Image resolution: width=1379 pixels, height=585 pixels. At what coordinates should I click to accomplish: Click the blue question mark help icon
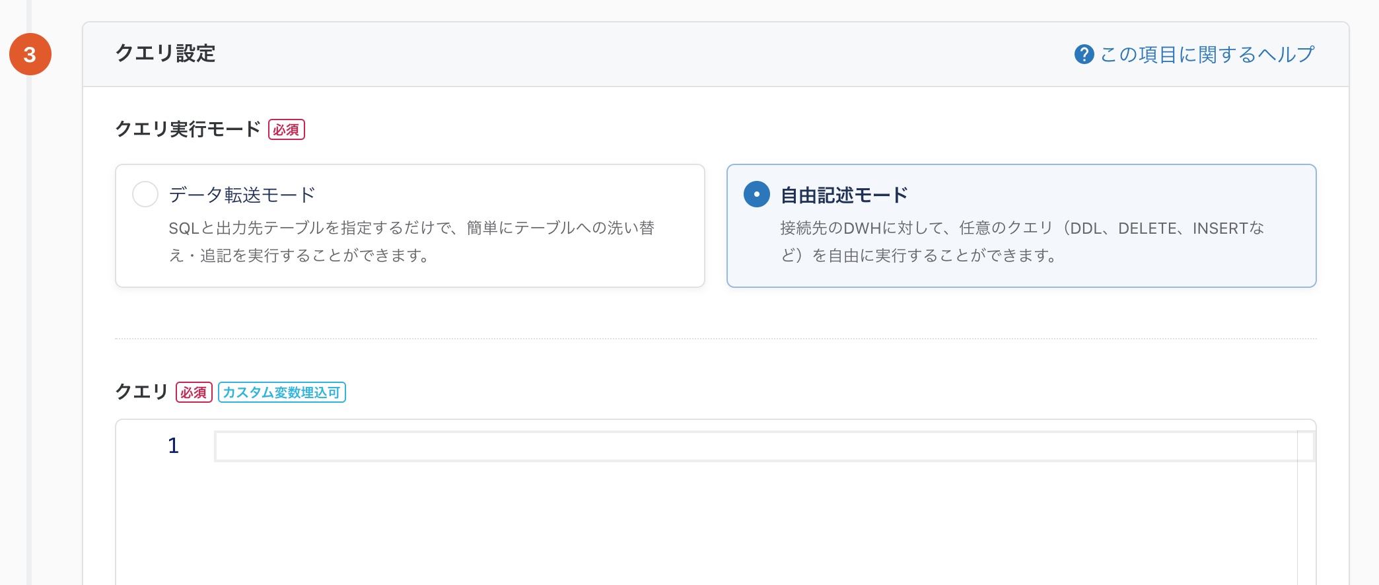coord(1086,54)
